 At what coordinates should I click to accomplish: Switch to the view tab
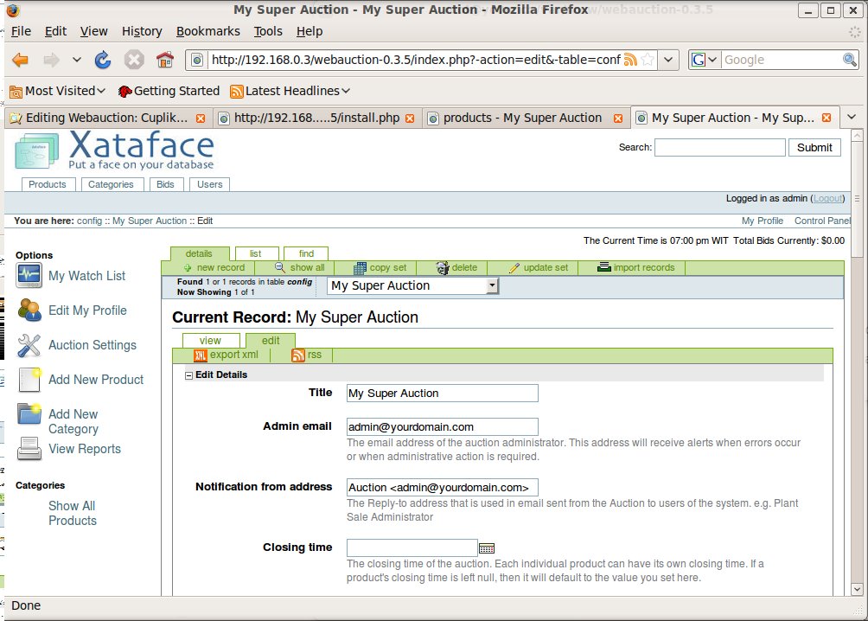[210, 341]
